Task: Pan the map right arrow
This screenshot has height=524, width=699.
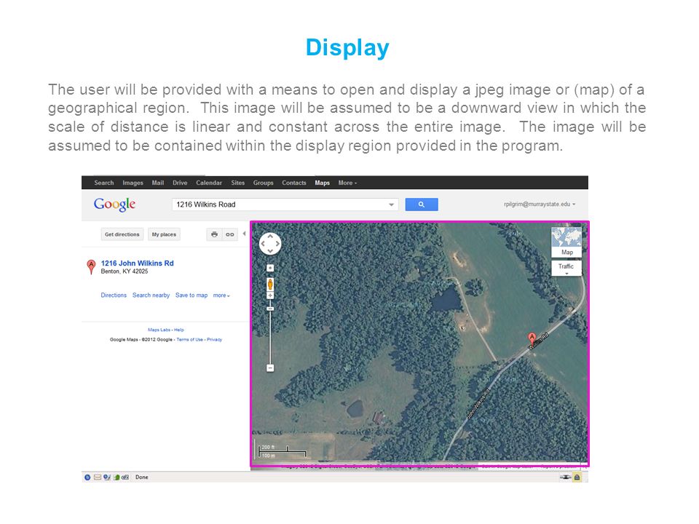Action: pos(277,244)
